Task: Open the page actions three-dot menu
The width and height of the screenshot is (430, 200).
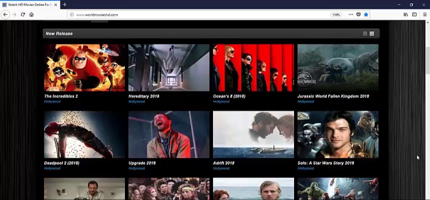Action: [x=351, y=15]
